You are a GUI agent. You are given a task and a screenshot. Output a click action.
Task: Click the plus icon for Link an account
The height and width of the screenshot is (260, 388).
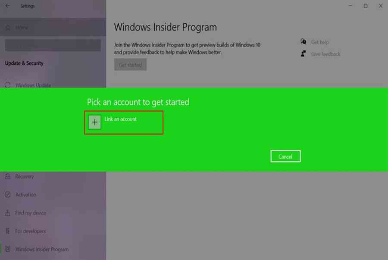(x=94, y=122)
